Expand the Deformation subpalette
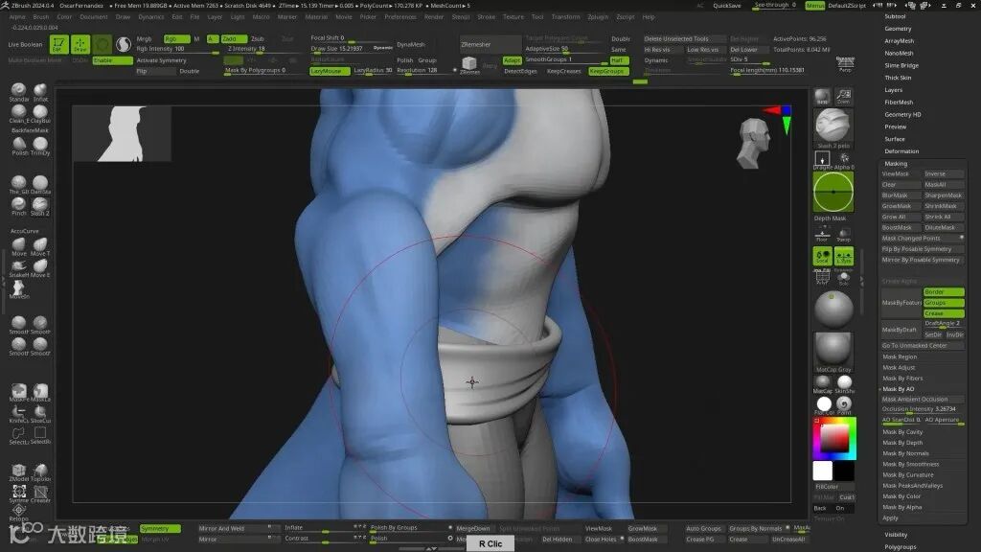981x552 pixels. point(901,151)
